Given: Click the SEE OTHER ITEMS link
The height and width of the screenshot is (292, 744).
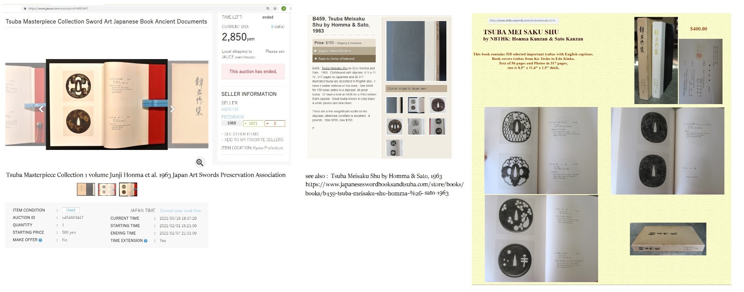Looking at the screenshot, I should [241, 134].
